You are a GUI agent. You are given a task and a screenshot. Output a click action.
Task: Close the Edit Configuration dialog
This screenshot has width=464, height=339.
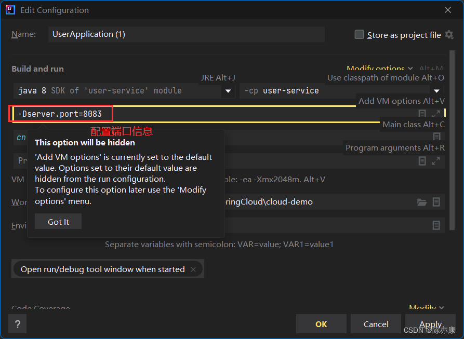pos(448,10)
